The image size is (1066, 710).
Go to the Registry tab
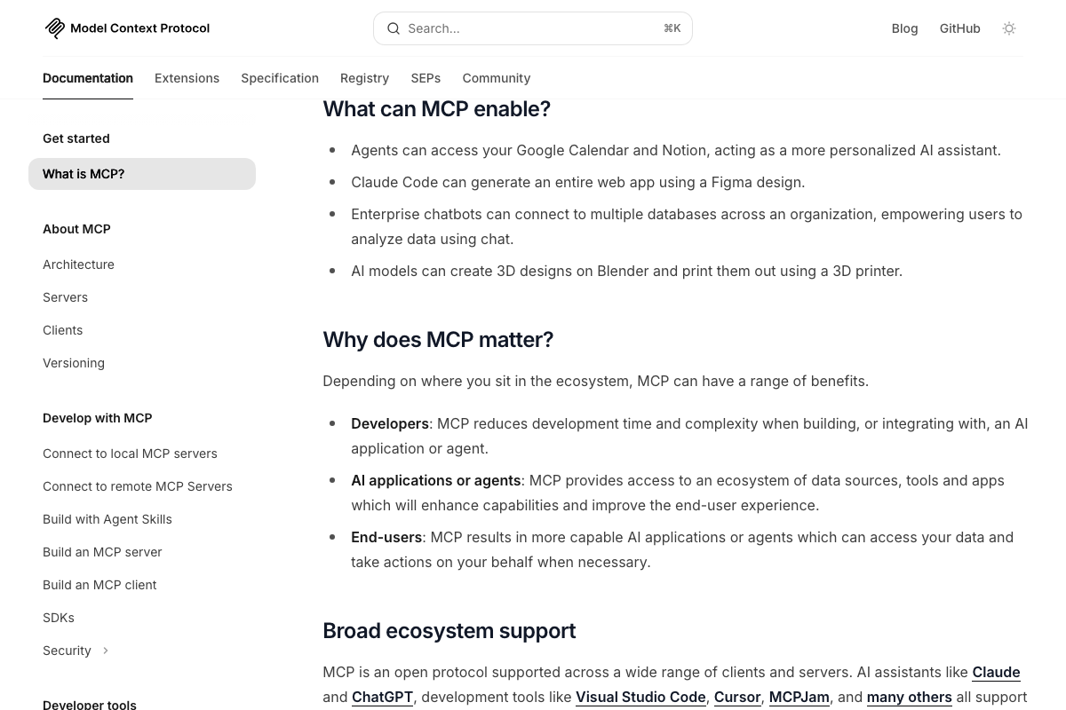coord(364,78)
